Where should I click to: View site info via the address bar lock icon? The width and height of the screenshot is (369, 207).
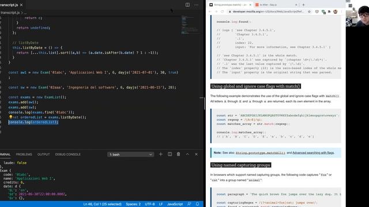point(230,11)
